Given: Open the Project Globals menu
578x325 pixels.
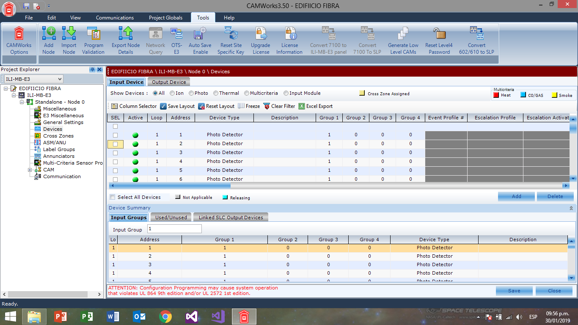Looking at the screenshot, I should click(165, 18).
